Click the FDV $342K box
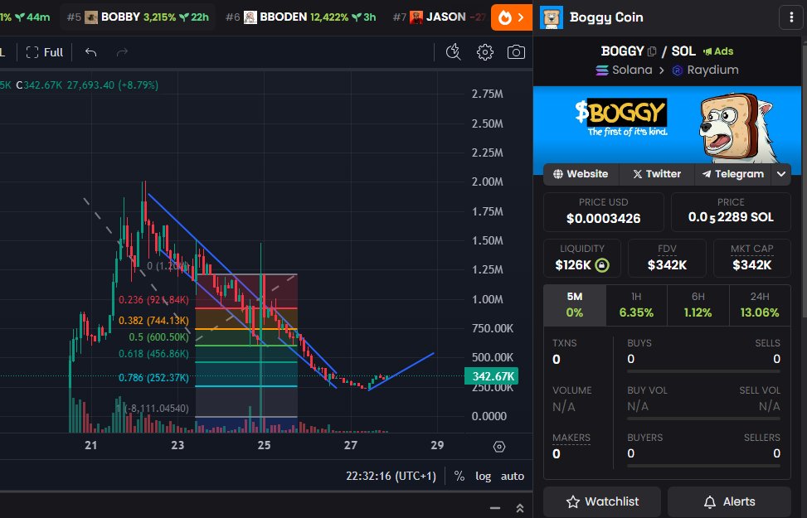 click(x=667, y=259)
